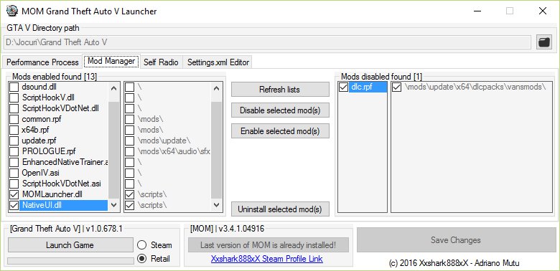Uncheck the NativeUI.dll checkbox
Image resolution: width=560 pixels, height=271 pixels.
coord(14,205)
